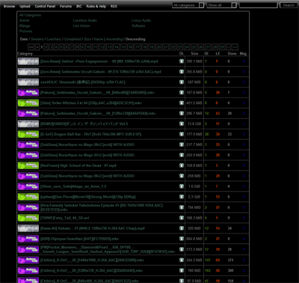Download K-On!! 20 1440x1080 torrent

point(182,260)
